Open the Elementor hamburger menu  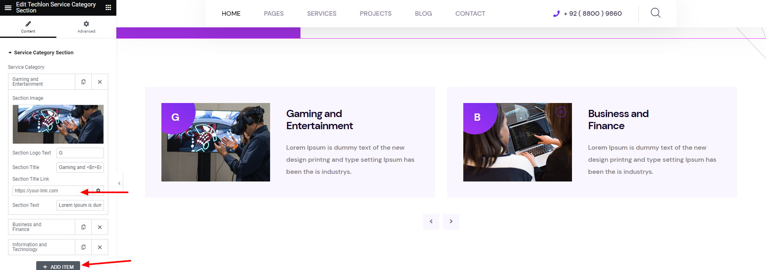8,8
